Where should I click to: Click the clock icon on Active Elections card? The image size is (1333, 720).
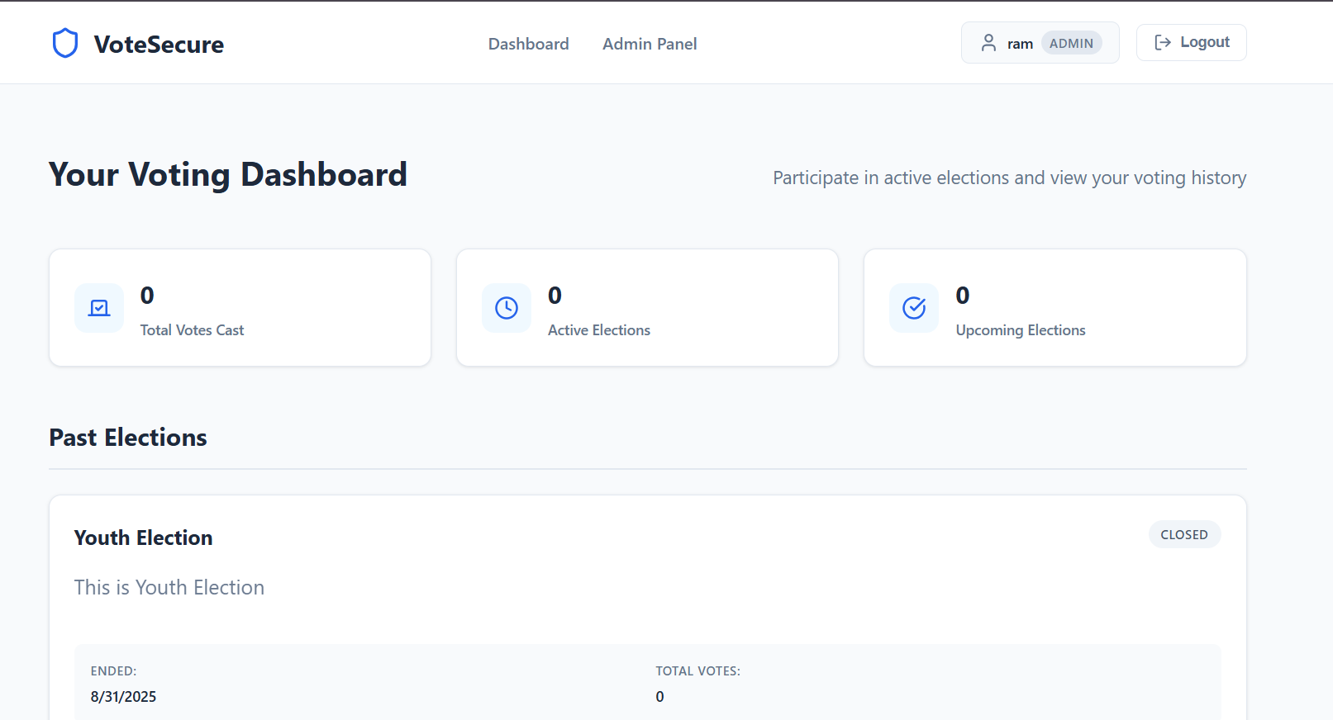point(506,308)
